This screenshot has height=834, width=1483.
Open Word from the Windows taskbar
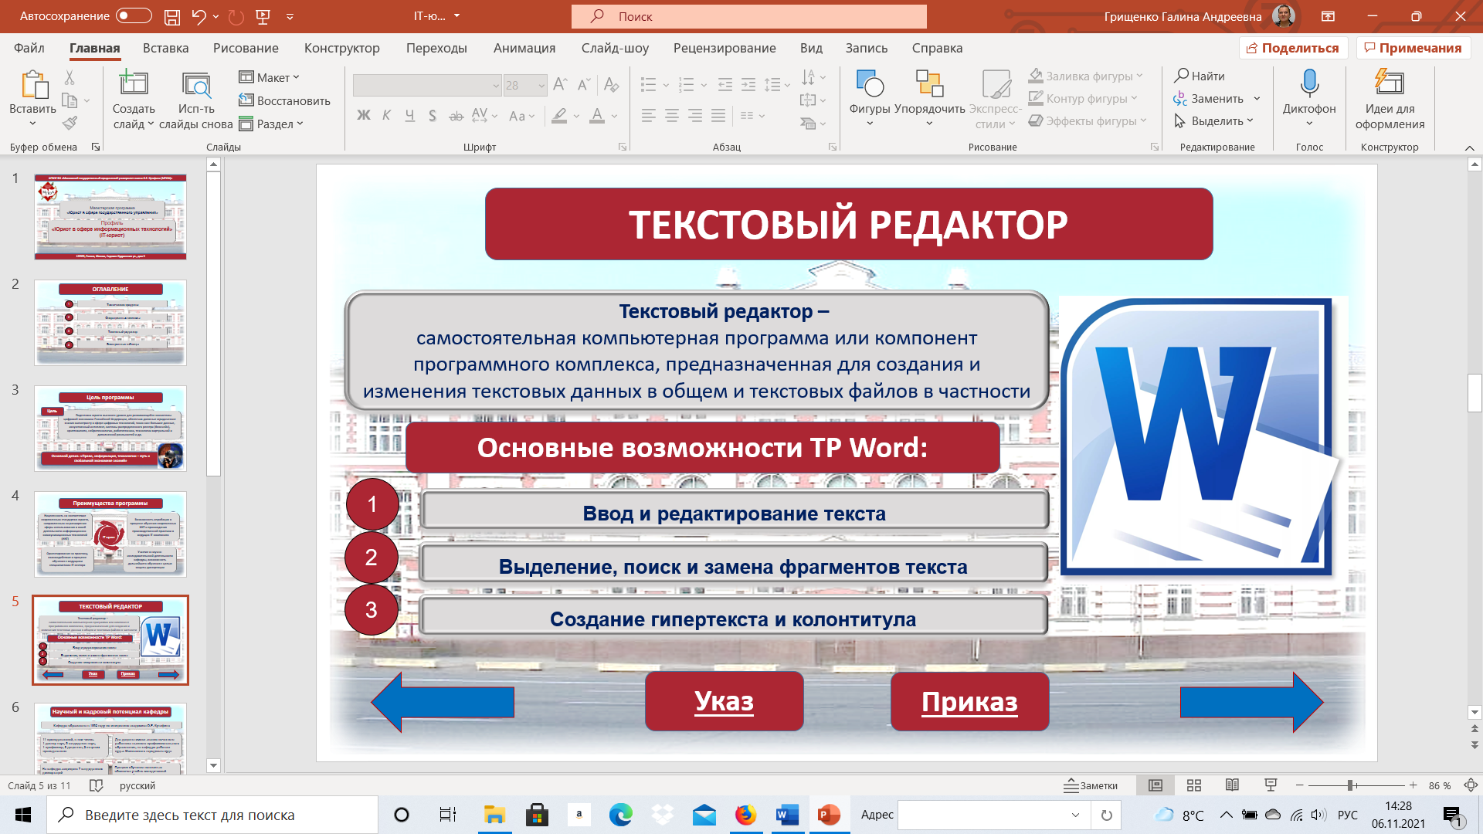click(x=786, y=815)
